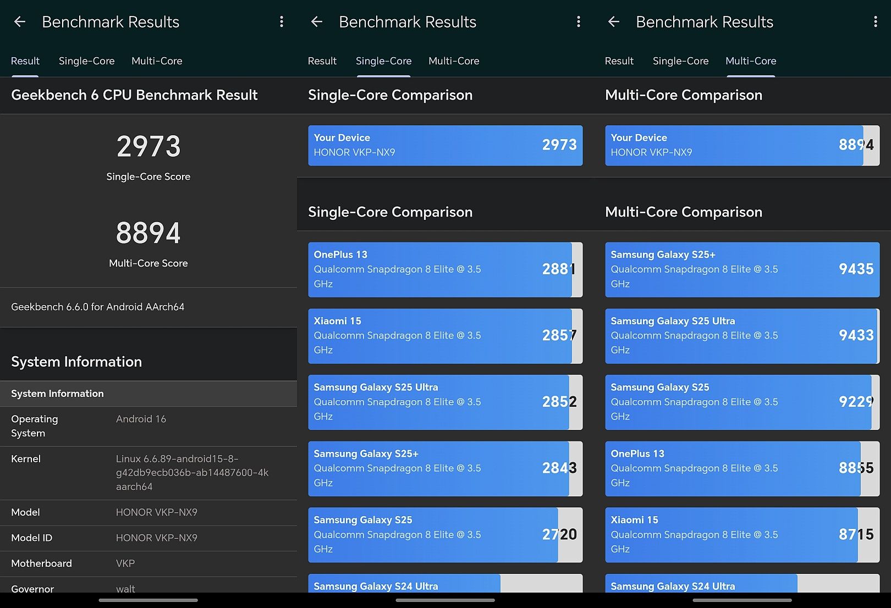The height and width of the screenshot is (608, 891).
Task: Open Samsung Galaxy S24 Ultra in Single-Core Comparison list
Action: tap(446, 584)
